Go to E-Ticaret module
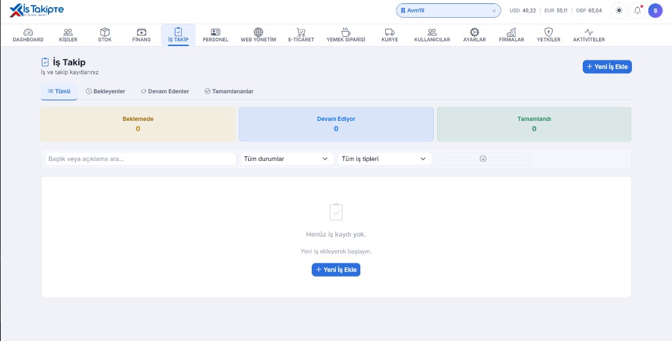The image size is (672, 341). [x=301, y=35]
